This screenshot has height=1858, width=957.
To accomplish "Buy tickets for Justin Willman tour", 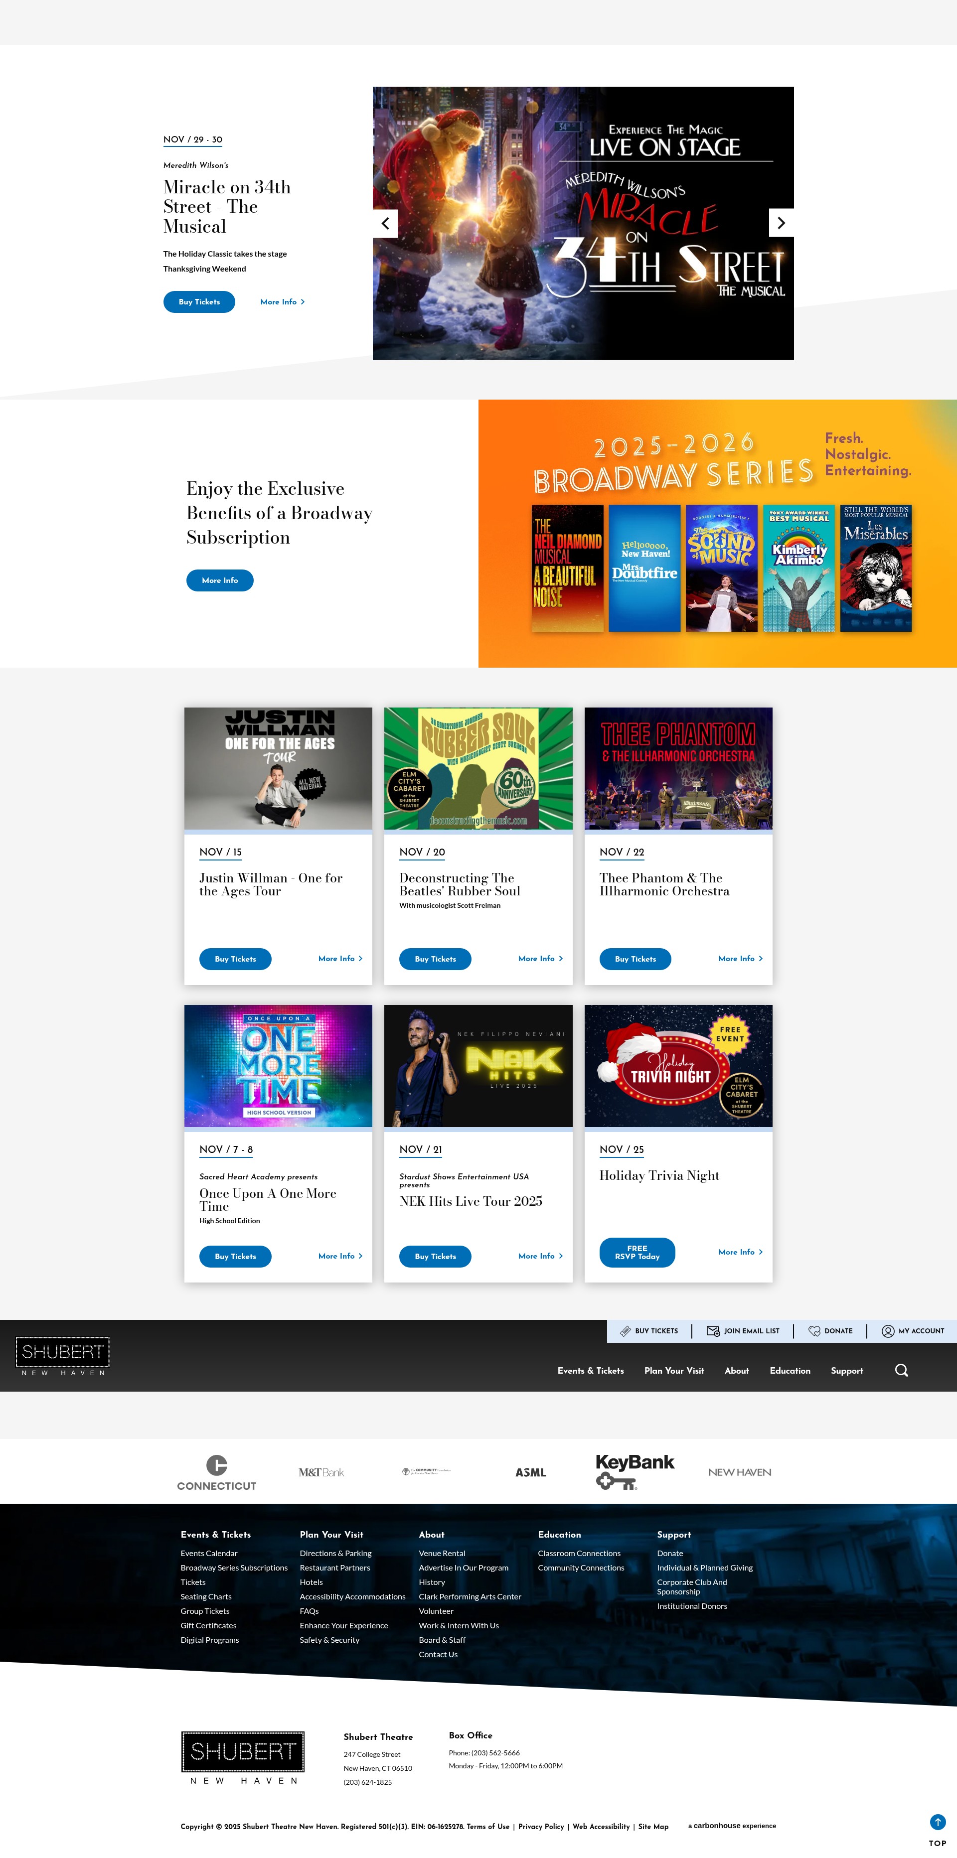I will coord(235,959).
